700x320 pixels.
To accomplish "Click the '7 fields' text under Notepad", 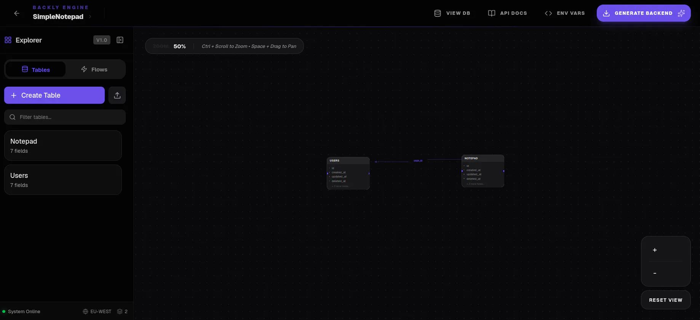I will coord(19,151).
